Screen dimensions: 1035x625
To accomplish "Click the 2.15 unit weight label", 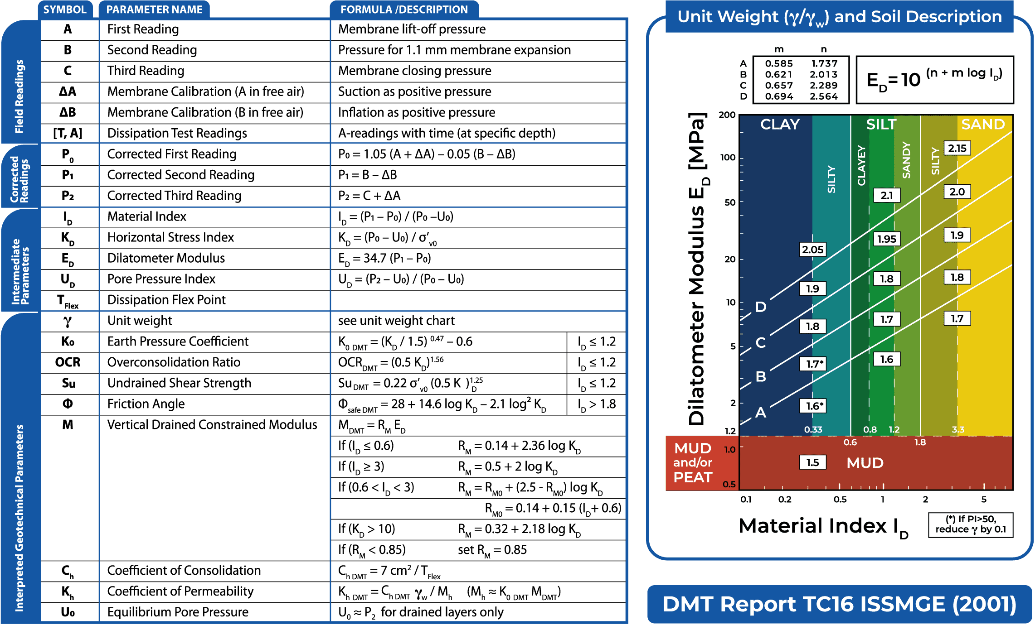I will [957, 148].
